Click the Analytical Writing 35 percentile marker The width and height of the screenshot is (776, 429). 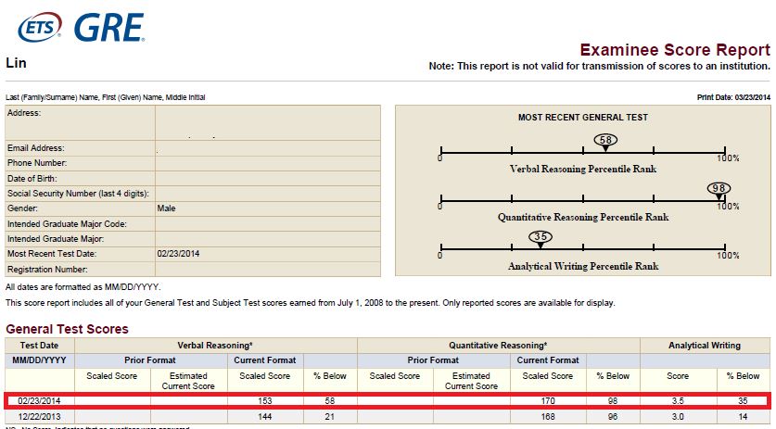pyautogui.click(x=541, y=238)
